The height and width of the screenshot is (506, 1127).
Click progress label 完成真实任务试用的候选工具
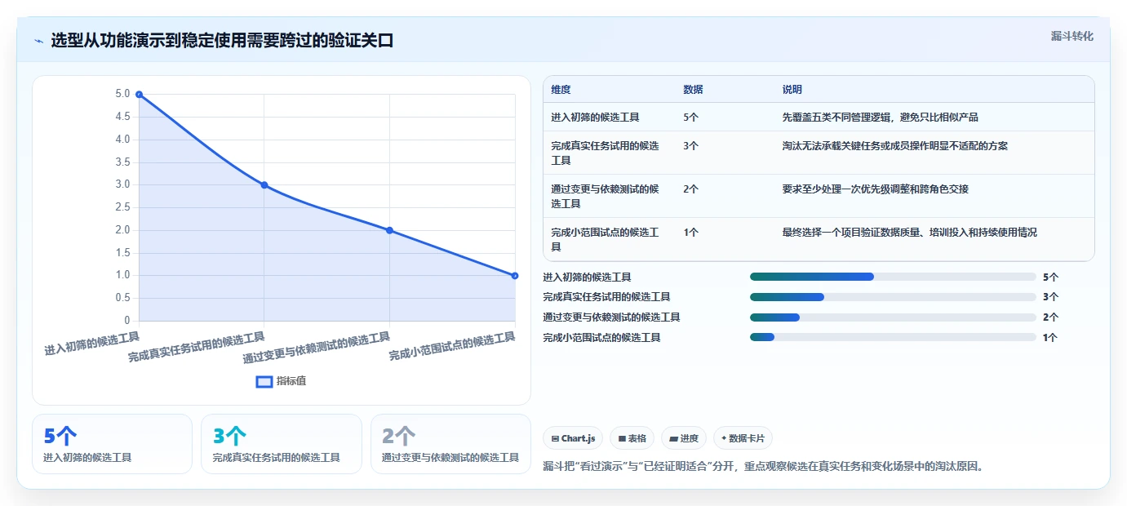tap(606, 297)
